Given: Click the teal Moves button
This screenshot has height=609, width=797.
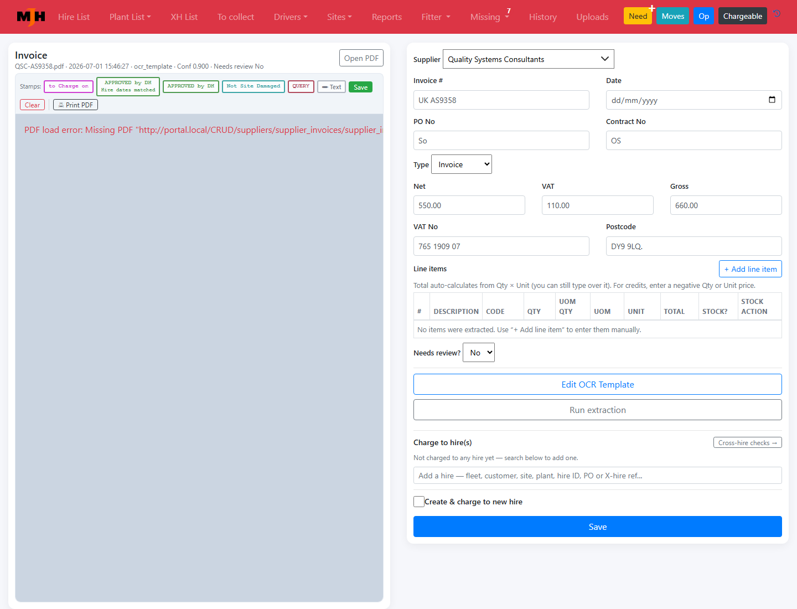Looking at the screenshot, I should click(673, 16).
